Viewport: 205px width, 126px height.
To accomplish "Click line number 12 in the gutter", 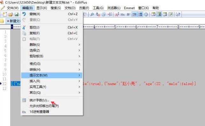I will 4,83.
